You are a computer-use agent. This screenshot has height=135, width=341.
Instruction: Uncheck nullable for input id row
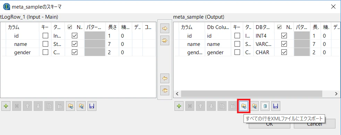74,36
